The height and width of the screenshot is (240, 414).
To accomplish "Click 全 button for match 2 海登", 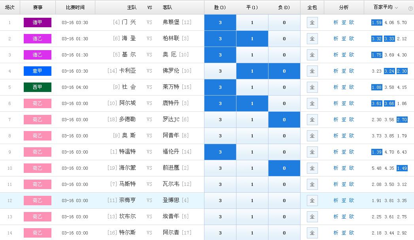I will (312, 39).
